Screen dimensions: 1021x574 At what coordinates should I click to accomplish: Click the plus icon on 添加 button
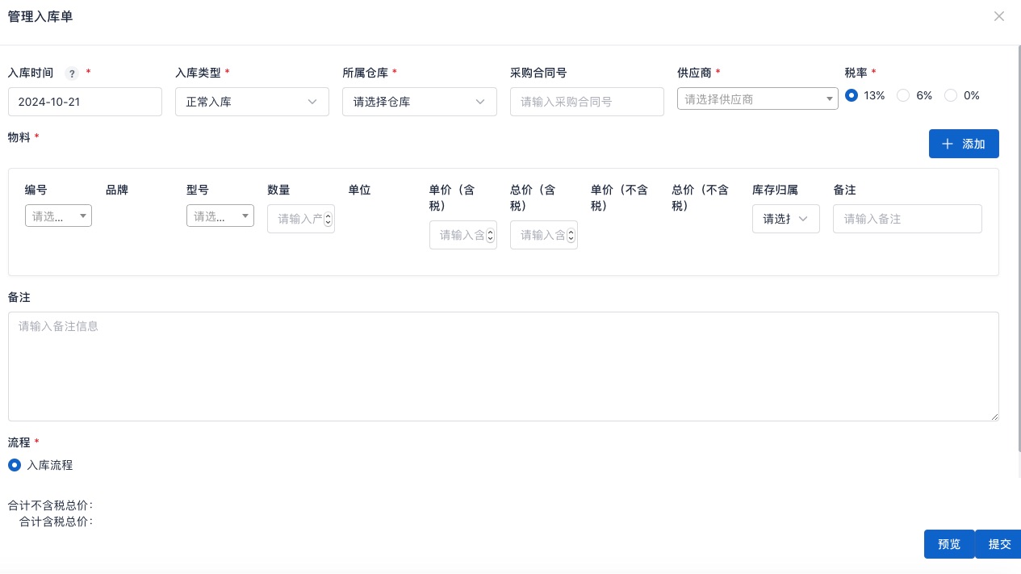(x=948, y=144)
